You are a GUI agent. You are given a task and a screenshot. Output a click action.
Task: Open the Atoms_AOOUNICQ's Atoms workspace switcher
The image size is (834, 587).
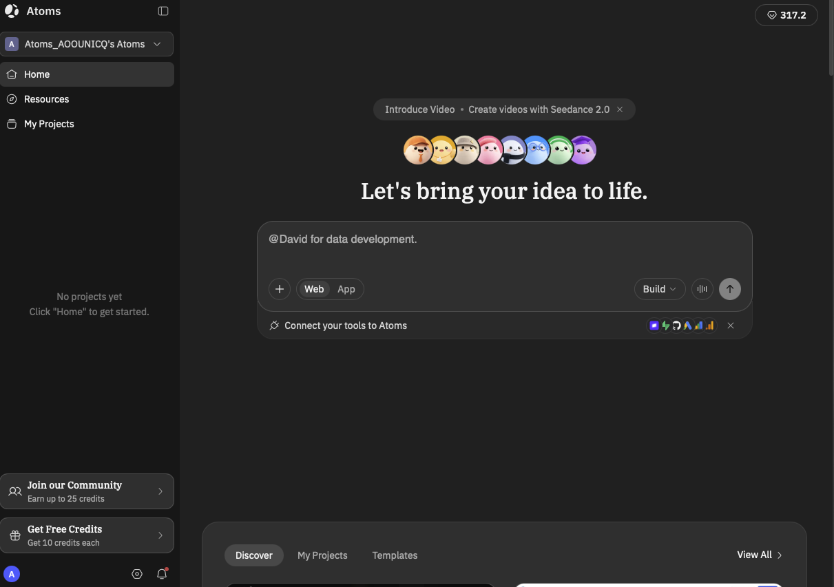[87, 44]
